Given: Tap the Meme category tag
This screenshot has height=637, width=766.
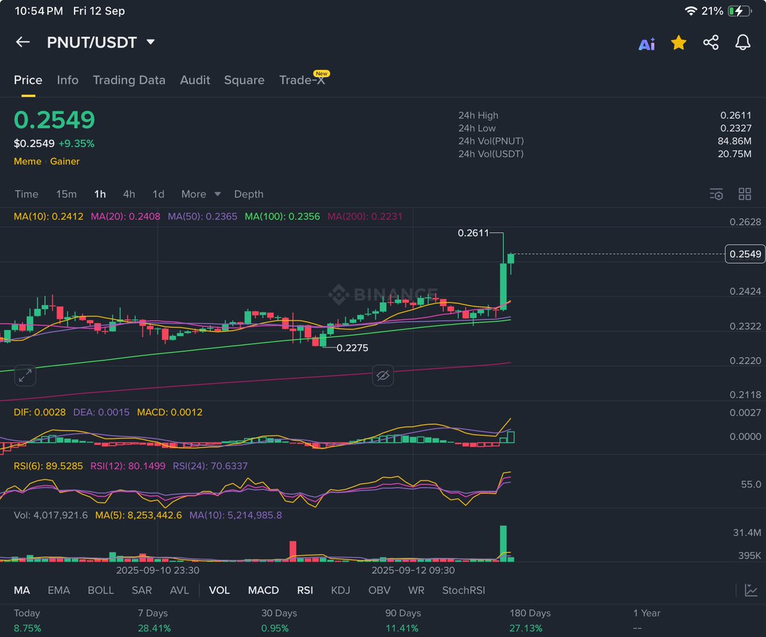Looking at the screenshot, I should click(x=27, y=161).
